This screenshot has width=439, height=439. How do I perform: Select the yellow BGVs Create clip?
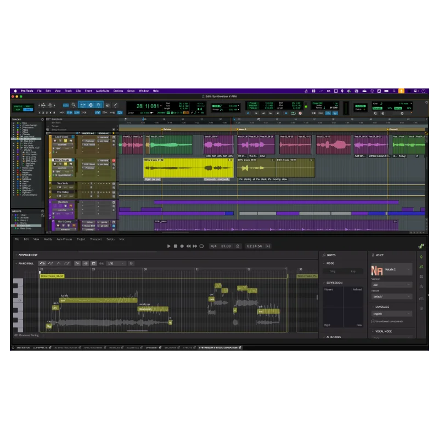(x=188, y=168)
